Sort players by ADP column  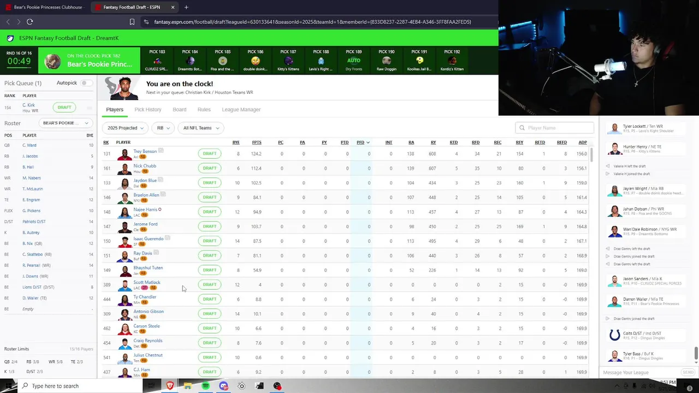(583, 142)
